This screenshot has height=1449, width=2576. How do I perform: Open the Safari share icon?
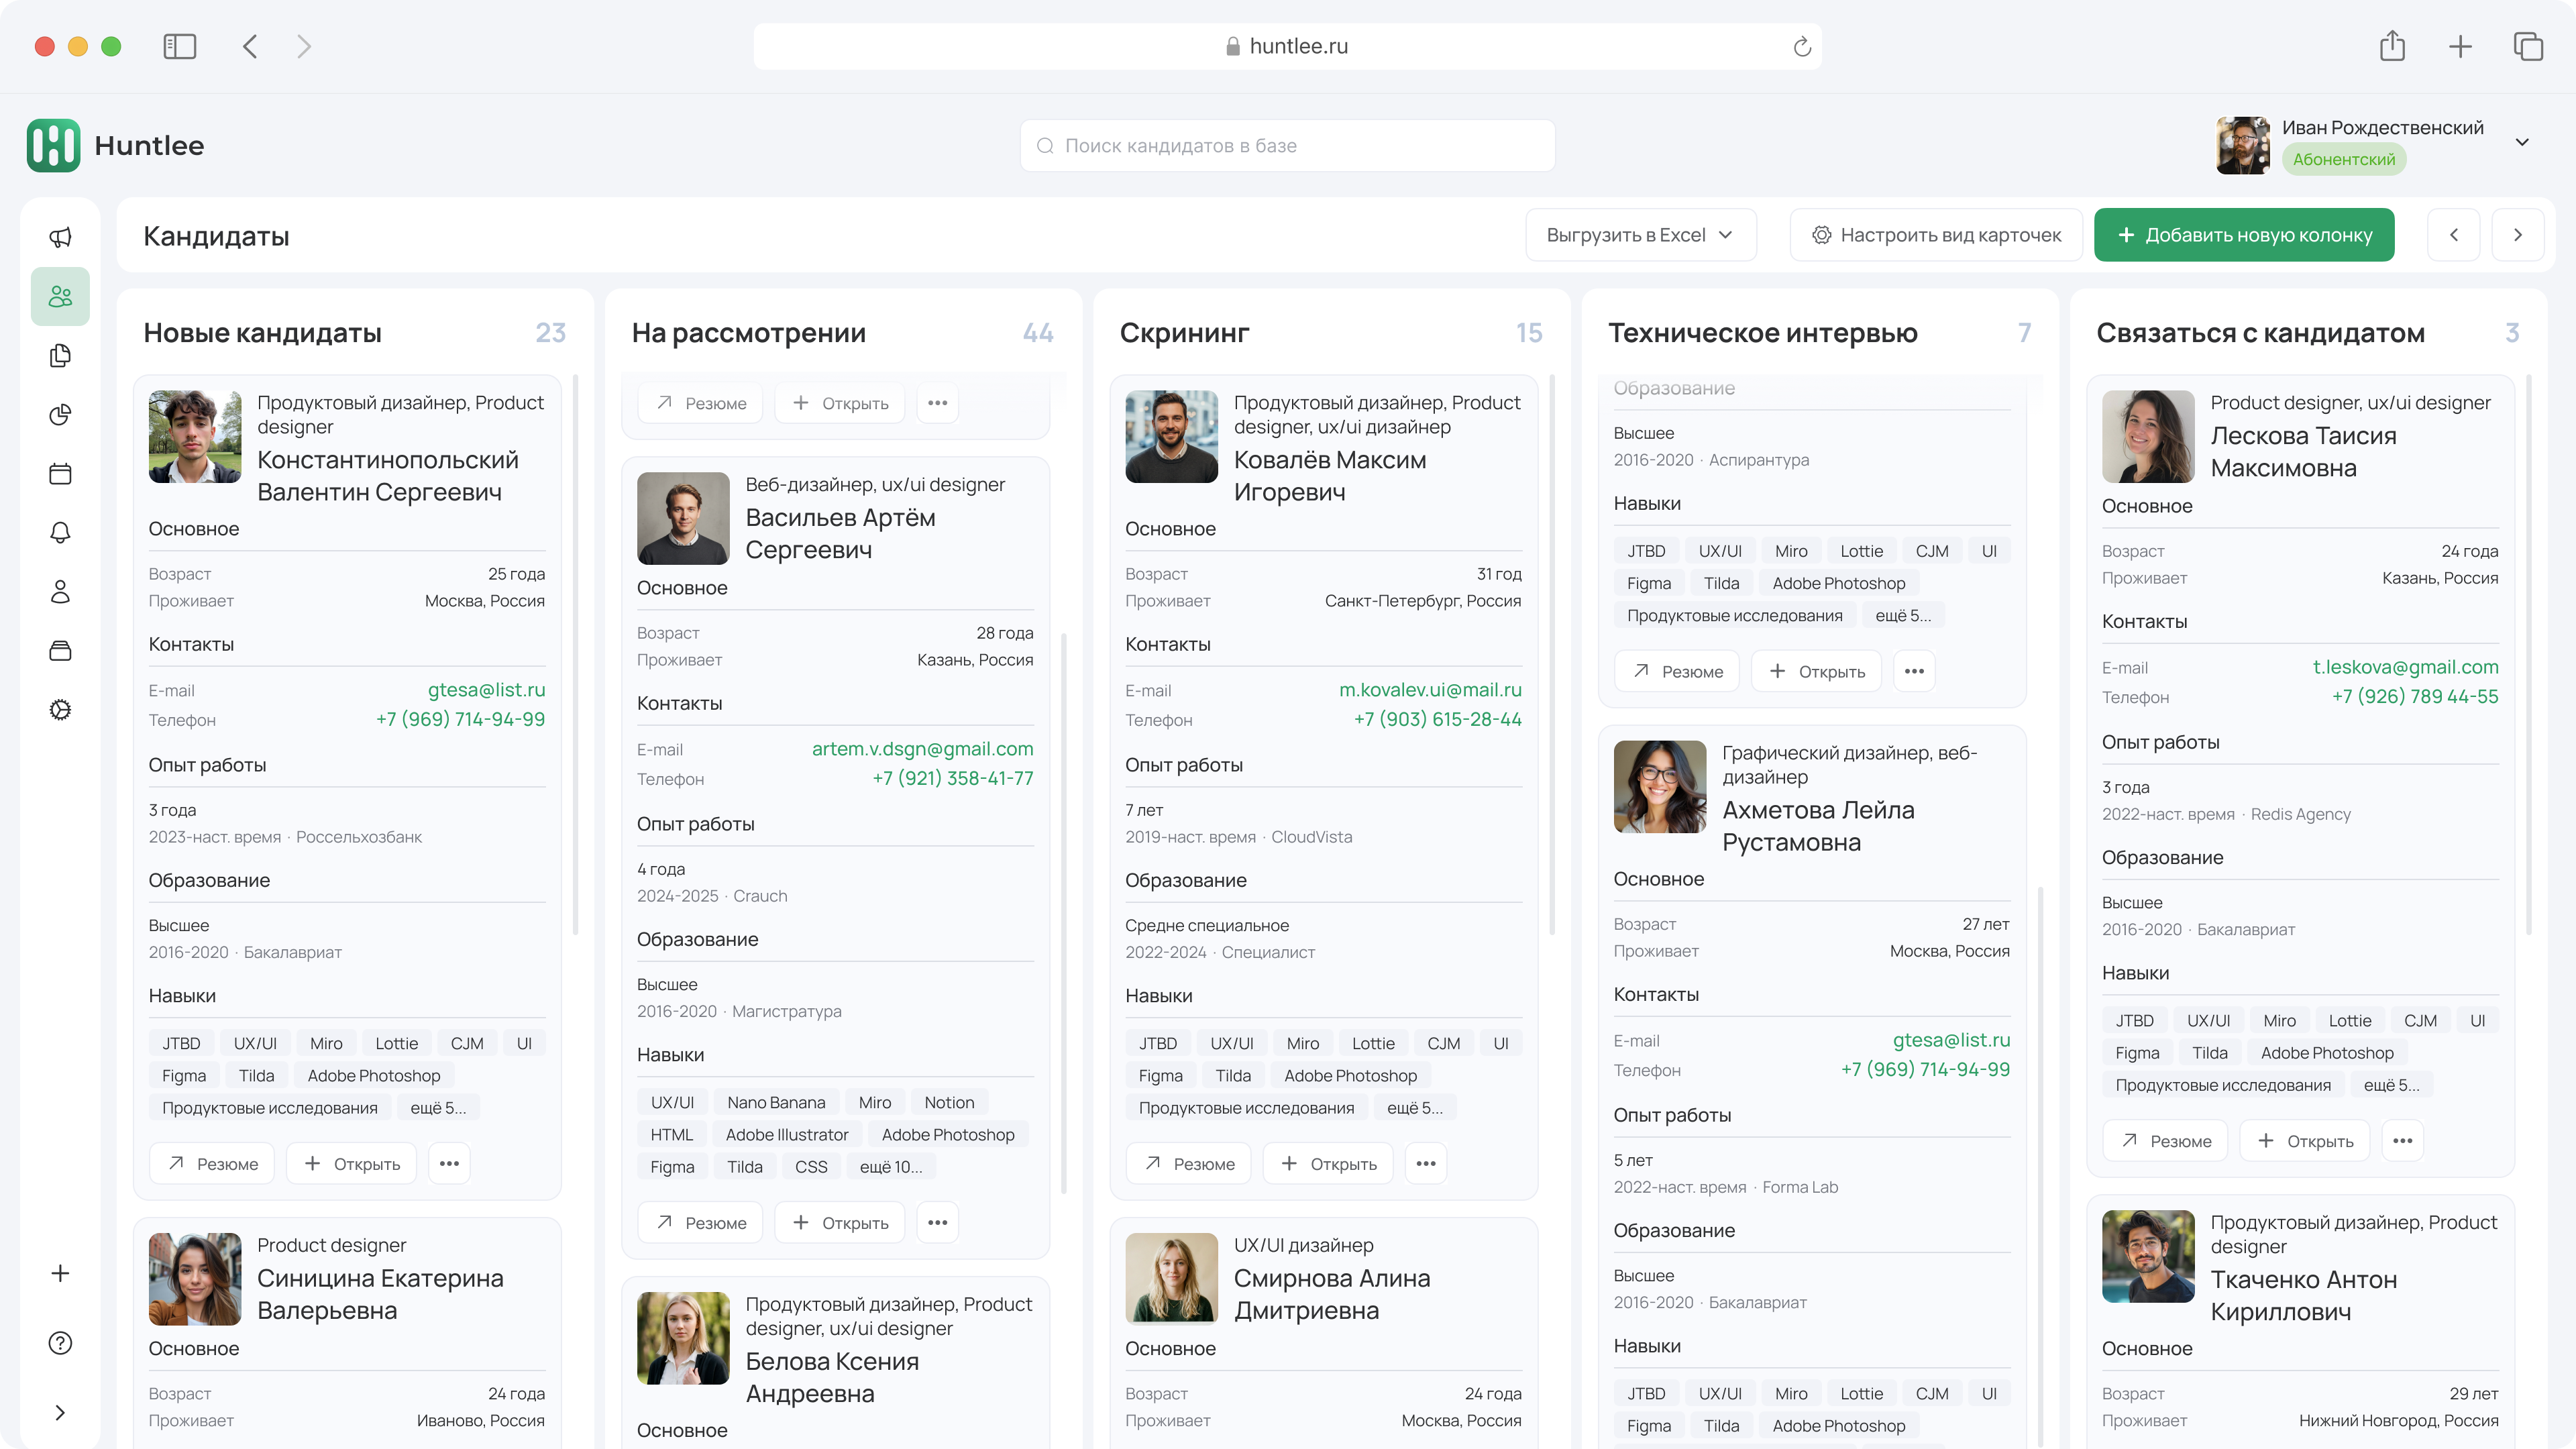[x=2391, y=46]
